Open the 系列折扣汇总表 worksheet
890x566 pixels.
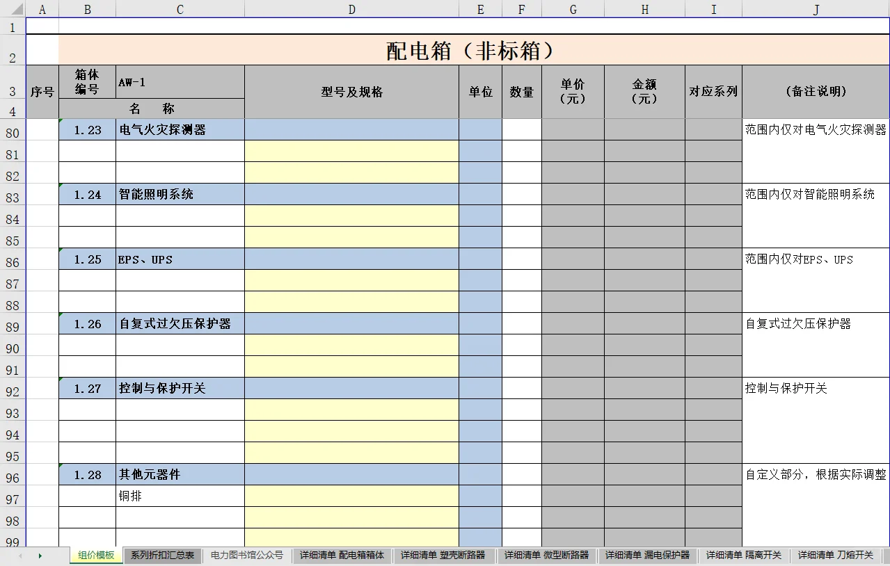click(x=161, y=556)
